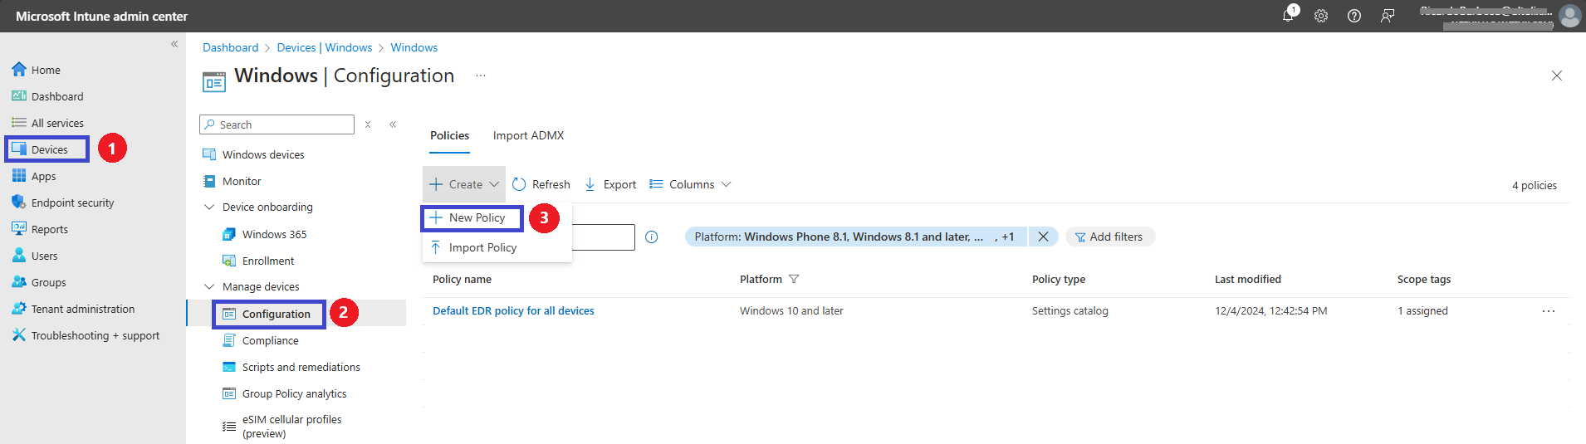This screenshot has width=1586, height=444.
Task: Remove the Platform filter with X icon
Action: coord(1043,237)
